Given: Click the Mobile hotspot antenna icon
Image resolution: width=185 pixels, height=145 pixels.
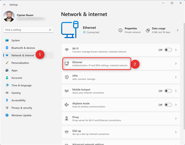Looking at the screenshot, I should (67, 91).
